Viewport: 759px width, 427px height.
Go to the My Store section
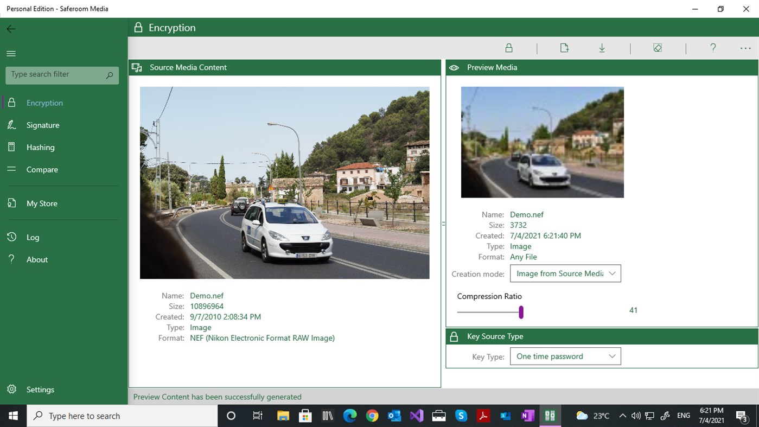point(11,203)
